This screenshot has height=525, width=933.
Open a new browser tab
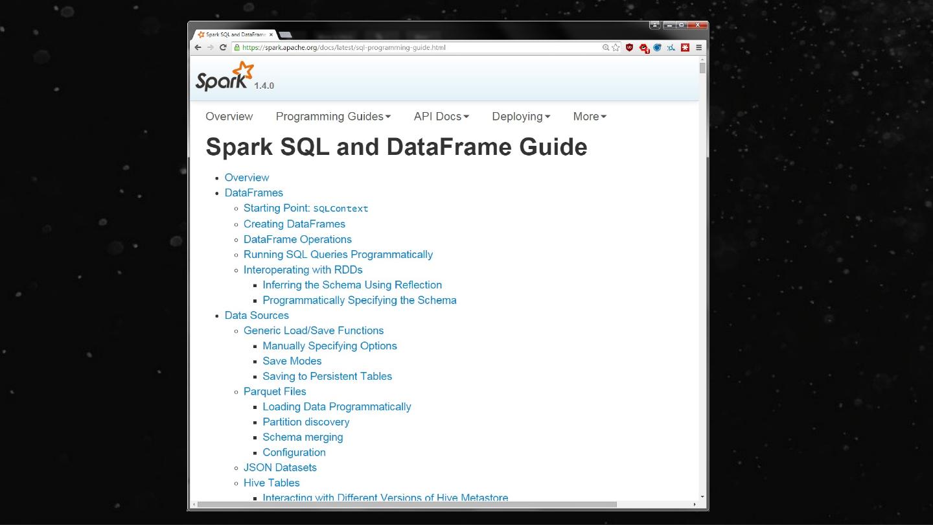click(286, 34)
